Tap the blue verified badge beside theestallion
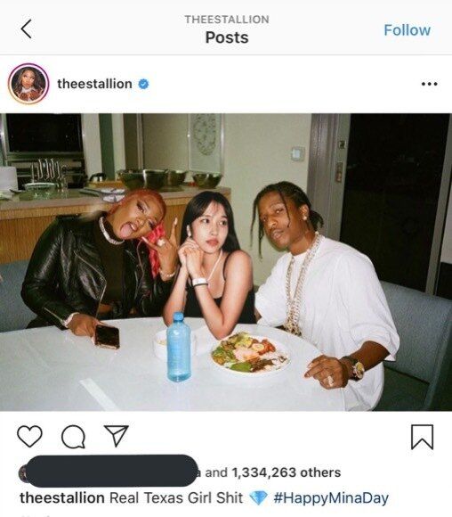 pos(143,84)
